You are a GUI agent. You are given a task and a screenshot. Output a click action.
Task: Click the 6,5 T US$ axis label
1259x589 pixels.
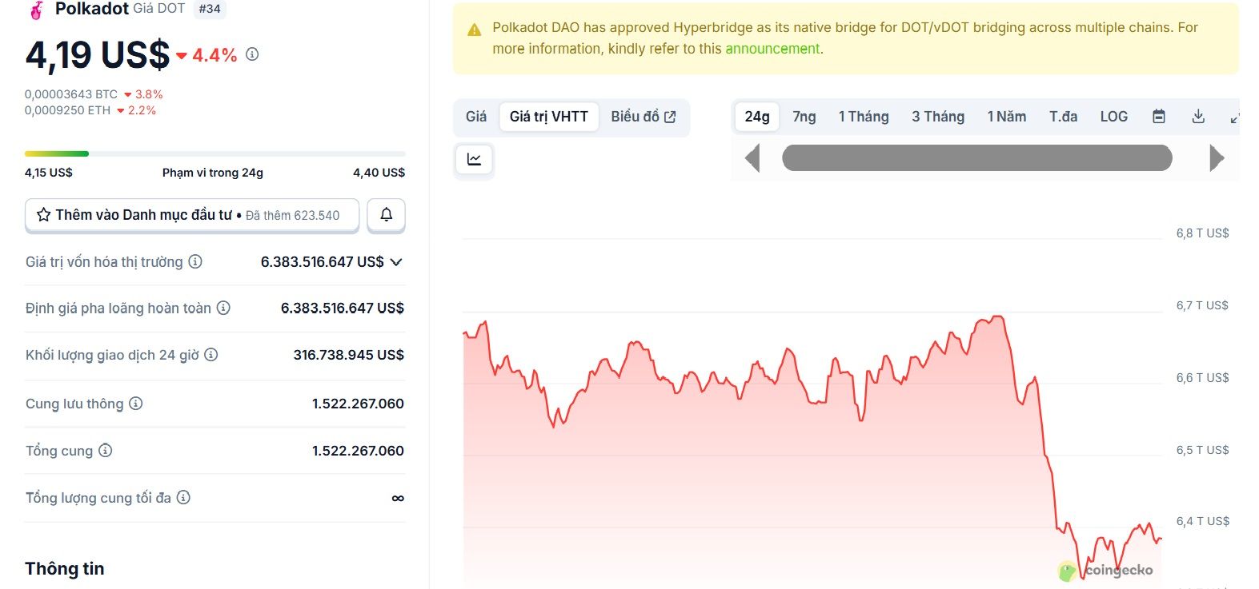pyautogui.click(x=1202, y=450)
